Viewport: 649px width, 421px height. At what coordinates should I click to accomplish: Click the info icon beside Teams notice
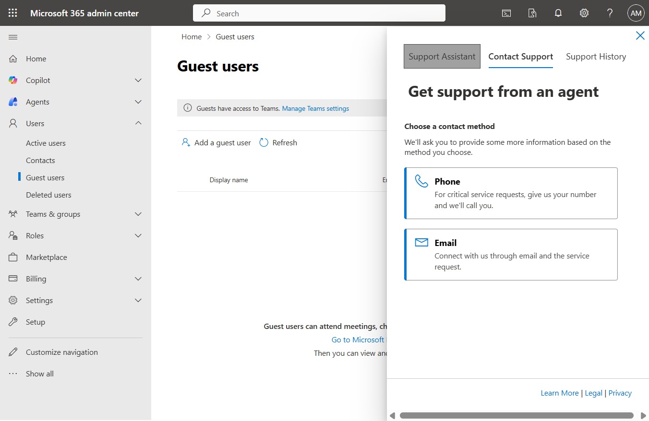(x=188, y=108)
